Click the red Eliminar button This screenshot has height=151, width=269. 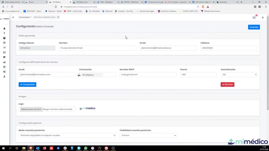227,84
